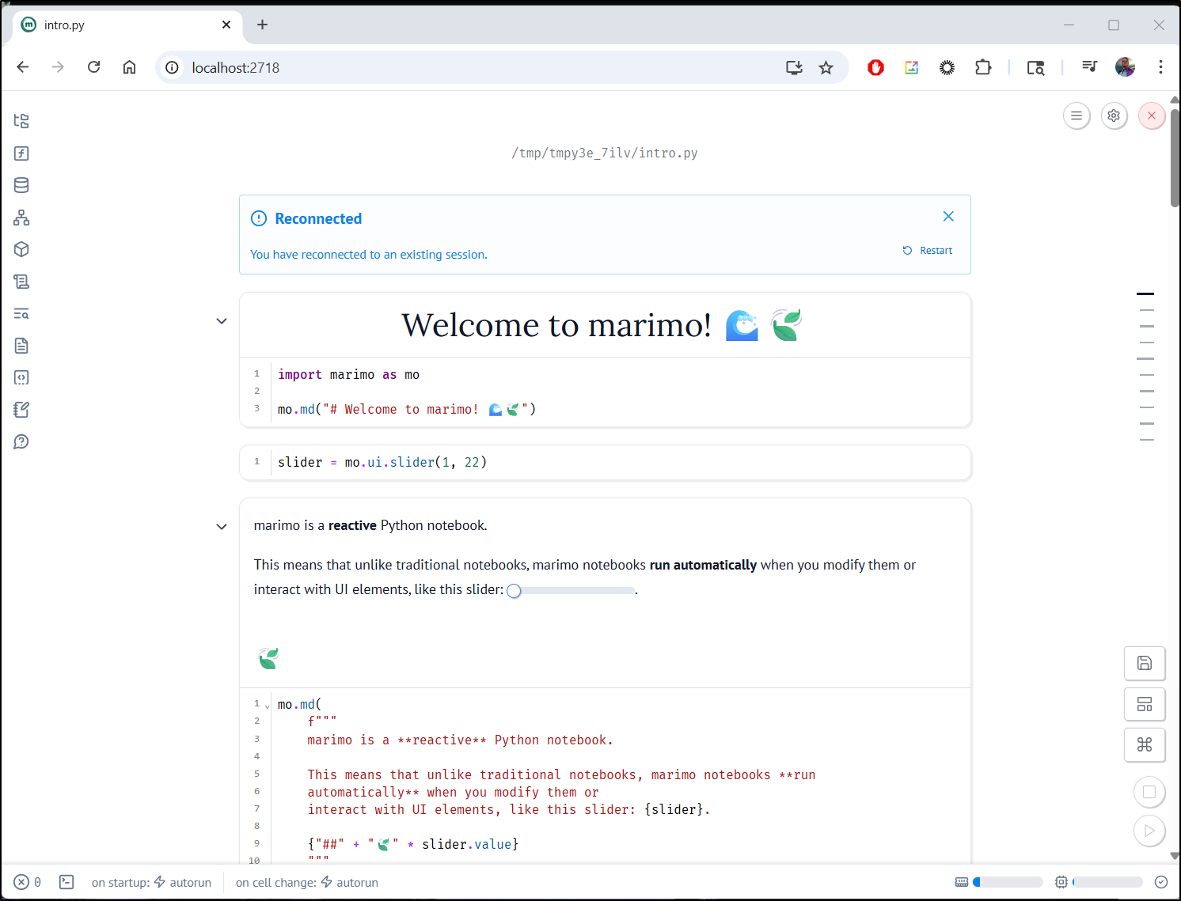Image resolution: width=1181 pixels, height=901 pixels.
Task: Show the dependency graph panel
Action: (x=21, y=218)
